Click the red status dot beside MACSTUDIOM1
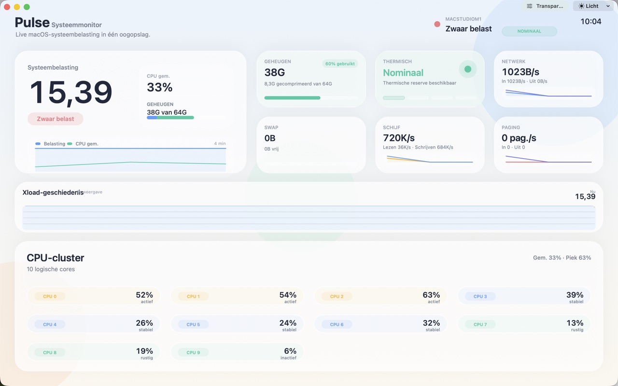The image size is (618, 386). point(437,24)
